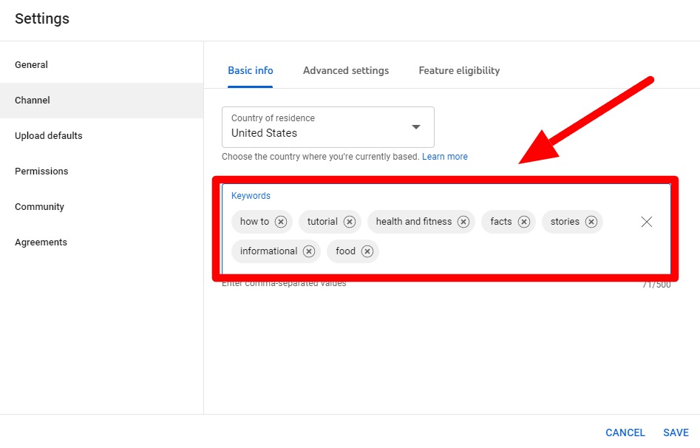
Task: Open the Country of residence dropdown
Action: point(327,127)
